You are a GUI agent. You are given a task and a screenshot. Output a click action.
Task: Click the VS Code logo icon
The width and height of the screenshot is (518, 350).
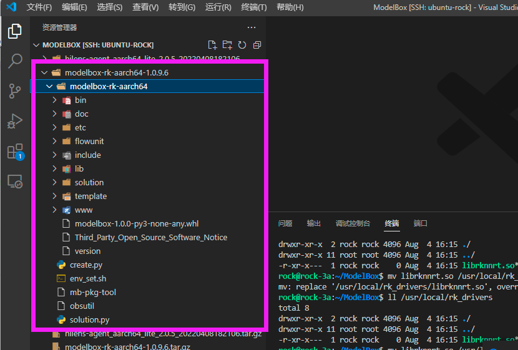(x=12, y=7)
